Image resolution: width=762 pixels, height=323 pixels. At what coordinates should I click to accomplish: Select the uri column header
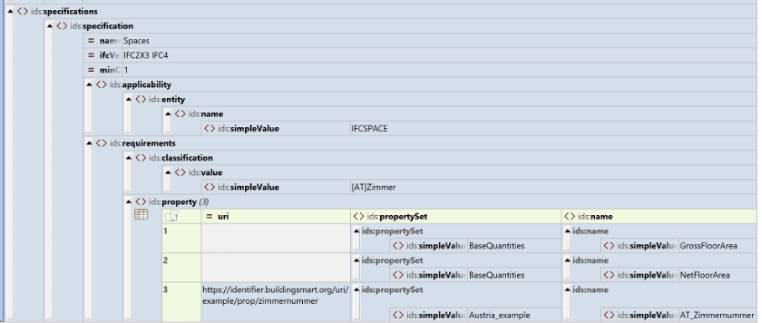coord(275,217)
